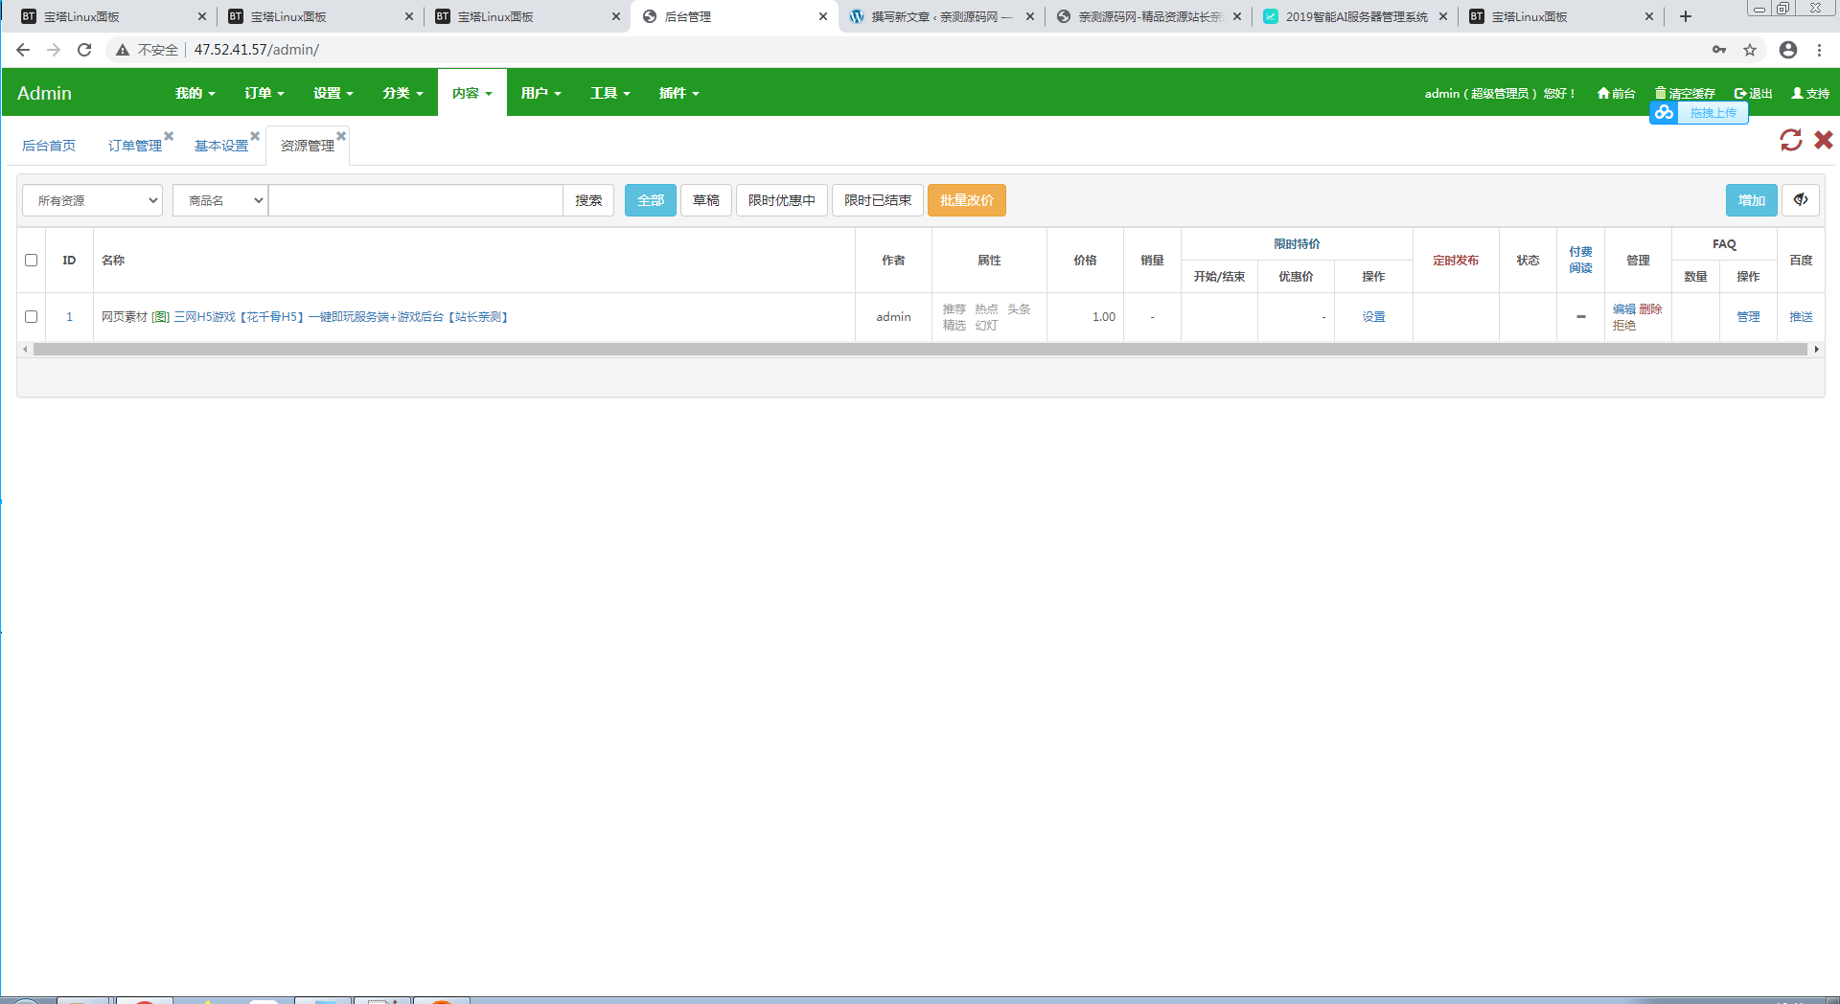The width and height of the screenshot is (1840, 1004).
Task: Switch to the 基本设置 tab
Action: (221, 146)
